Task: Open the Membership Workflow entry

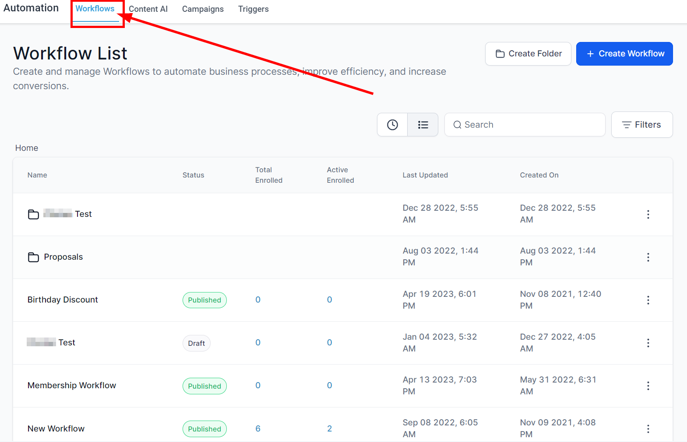Action: (x=72, y=385)
